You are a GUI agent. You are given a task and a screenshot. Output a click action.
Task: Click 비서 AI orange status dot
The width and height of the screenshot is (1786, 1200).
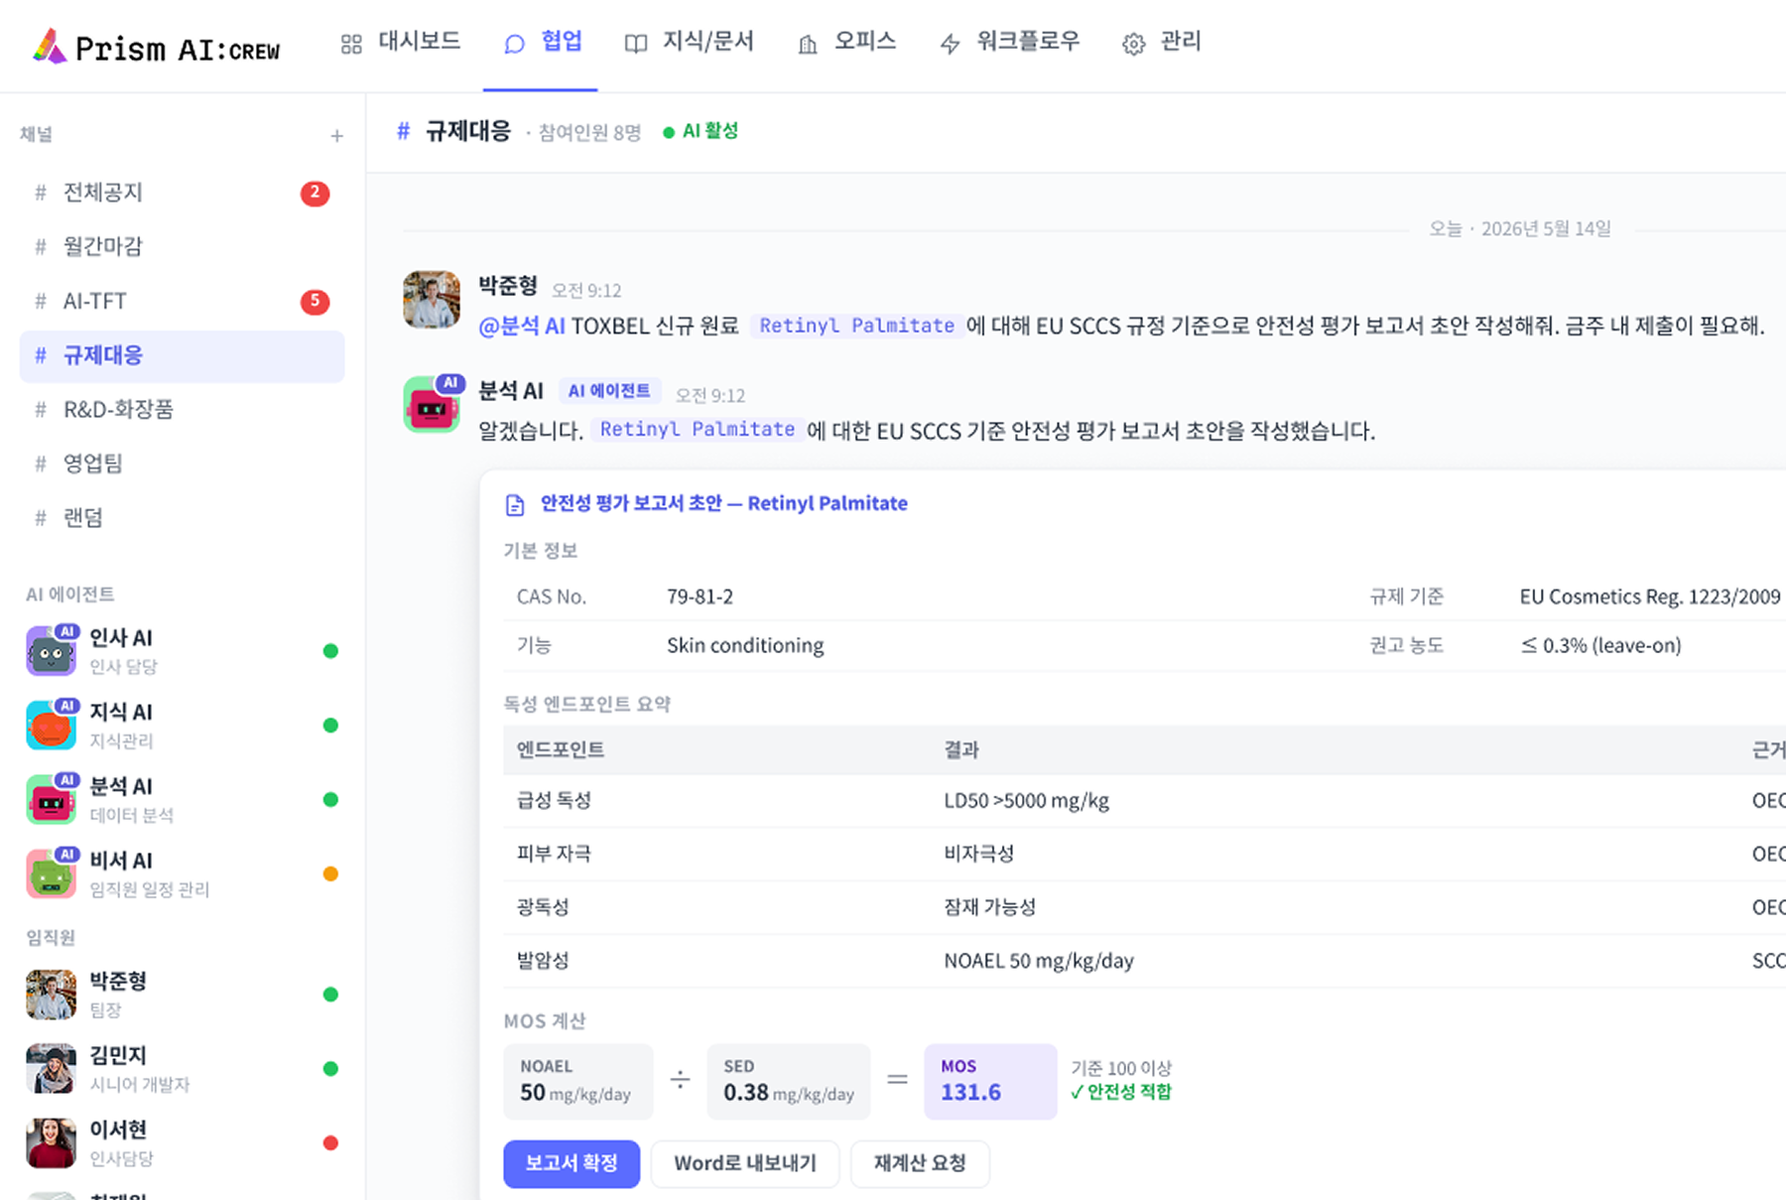coord(330,873)
